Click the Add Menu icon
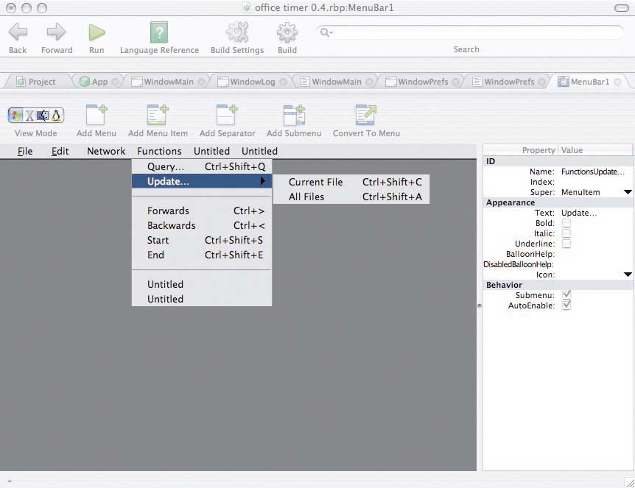The height and width of the screenshot is (488, 635). point(97,116)
